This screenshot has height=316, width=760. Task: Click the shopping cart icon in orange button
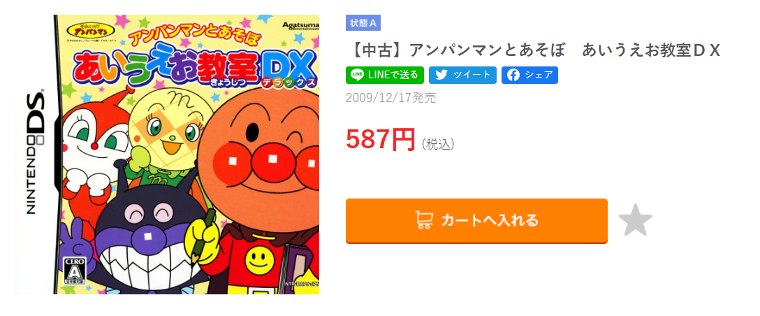pyautogui.click(x=424, y=220)
